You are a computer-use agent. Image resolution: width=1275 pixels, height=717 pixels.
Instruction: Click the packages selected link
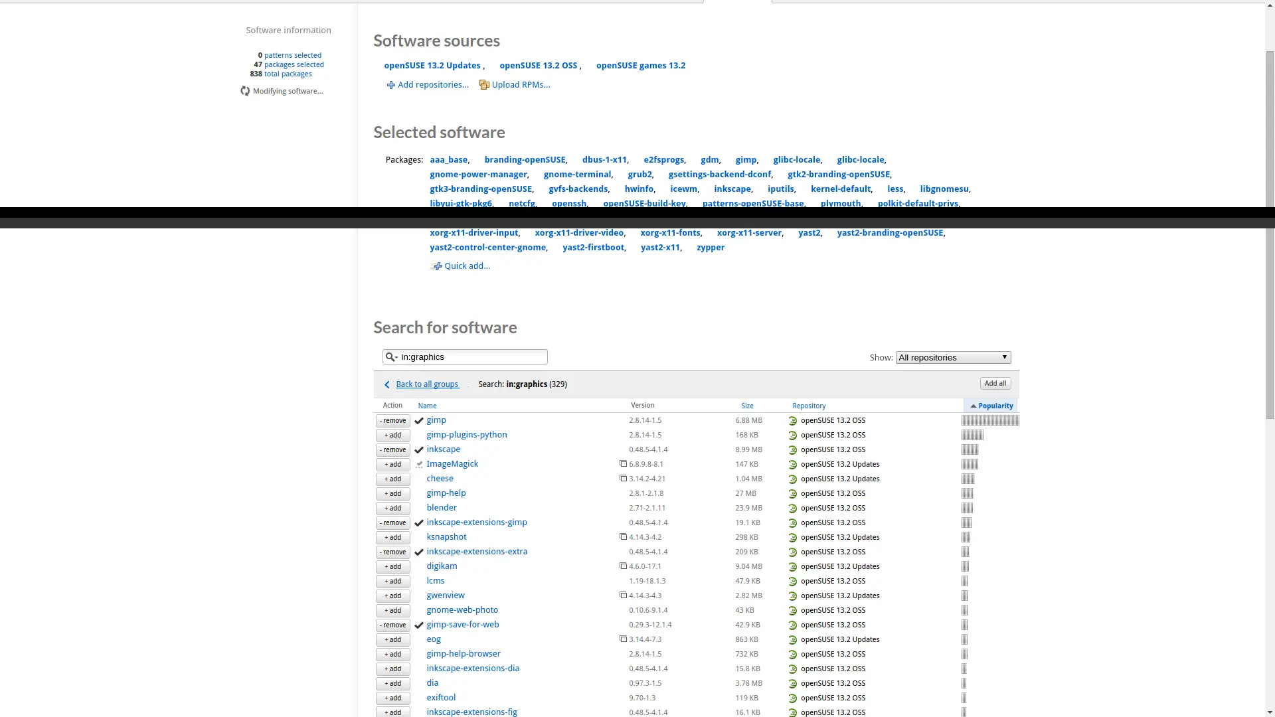click(294, 65)
